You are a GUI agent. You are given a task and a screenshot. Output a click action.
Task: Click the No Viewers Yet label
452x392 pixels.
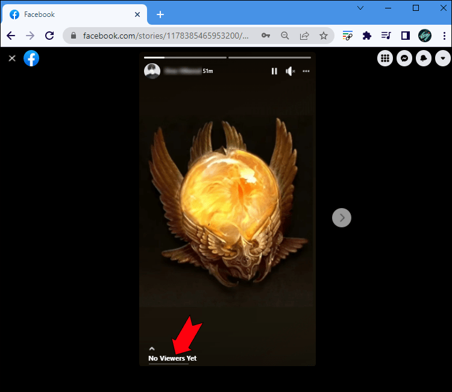(172, 358)
